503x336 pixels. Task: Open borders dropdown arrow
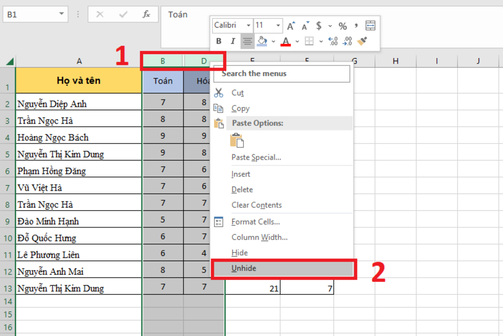coord(321,41)
